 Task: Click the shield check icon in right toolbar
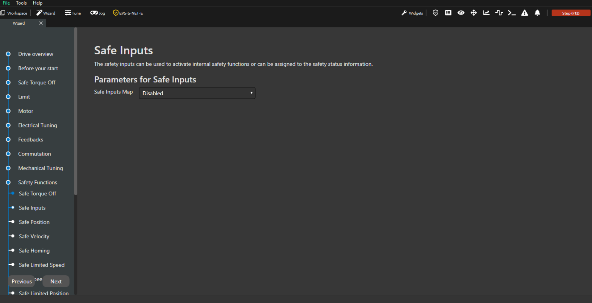pyautogui.click(x=435, y=13)
